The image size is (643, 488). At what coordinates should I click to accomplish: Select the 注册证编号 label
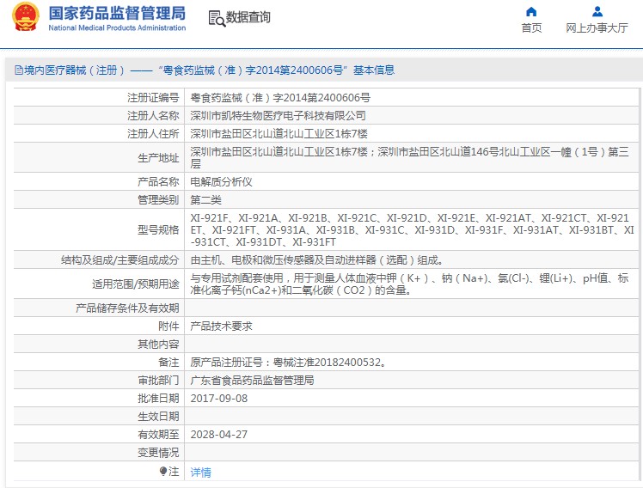click(153, 98)
